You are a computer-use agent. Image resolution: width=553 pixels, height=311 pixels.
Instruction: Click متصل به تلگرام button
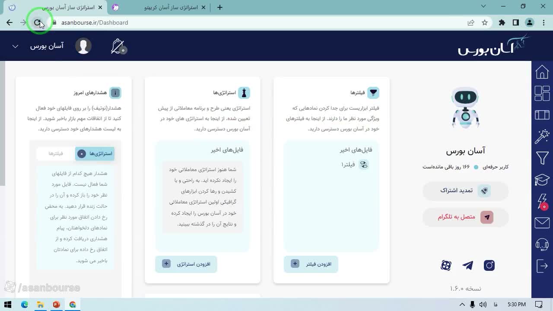coord(465,217)
